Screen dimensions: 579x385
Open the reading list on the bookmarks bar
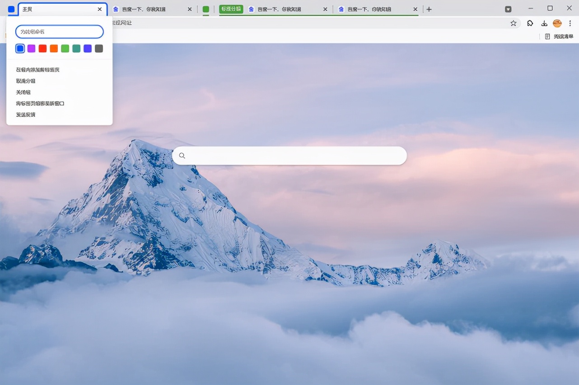tap(559, 37)
